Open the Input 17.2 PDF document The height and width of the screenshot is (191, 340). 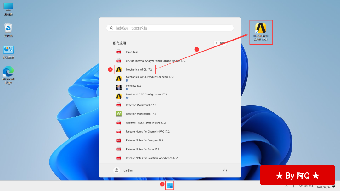pos(132,52)
